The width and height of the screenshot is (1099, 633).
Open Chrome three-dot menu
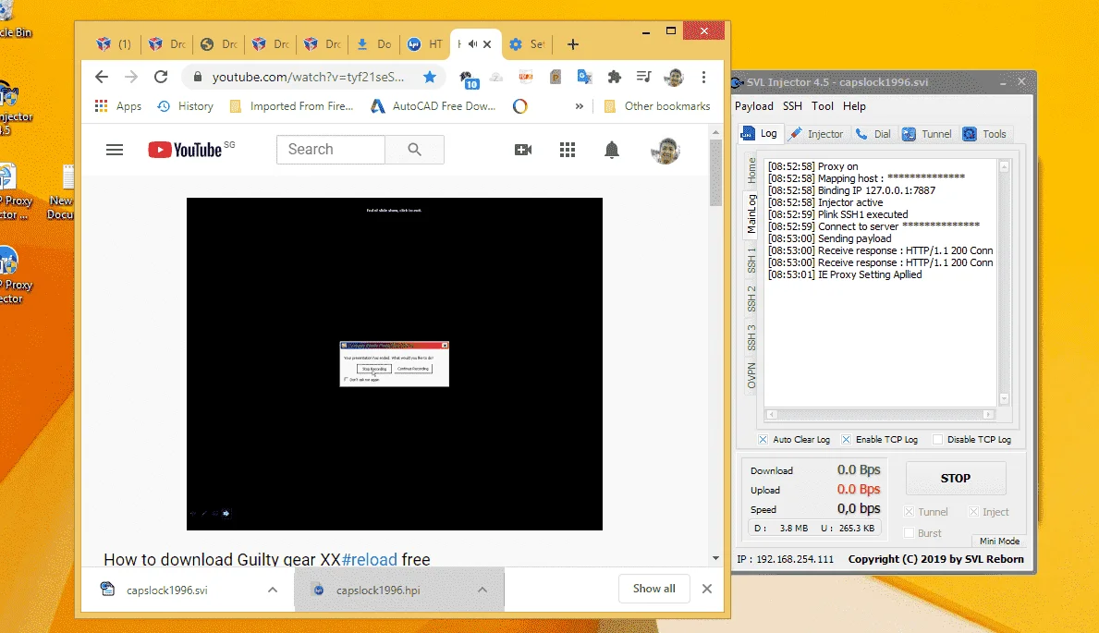tap(703, 77)
